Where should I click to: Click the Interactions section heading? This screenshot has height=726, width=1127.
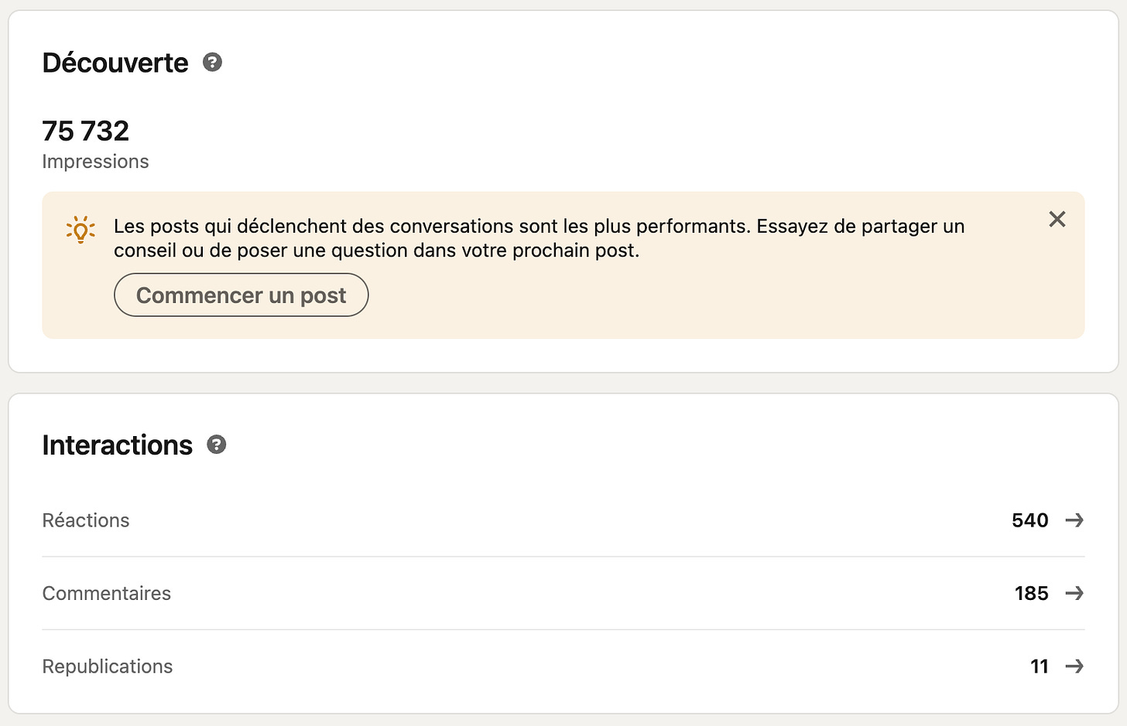pyautogui.click(x=118, y=445)
